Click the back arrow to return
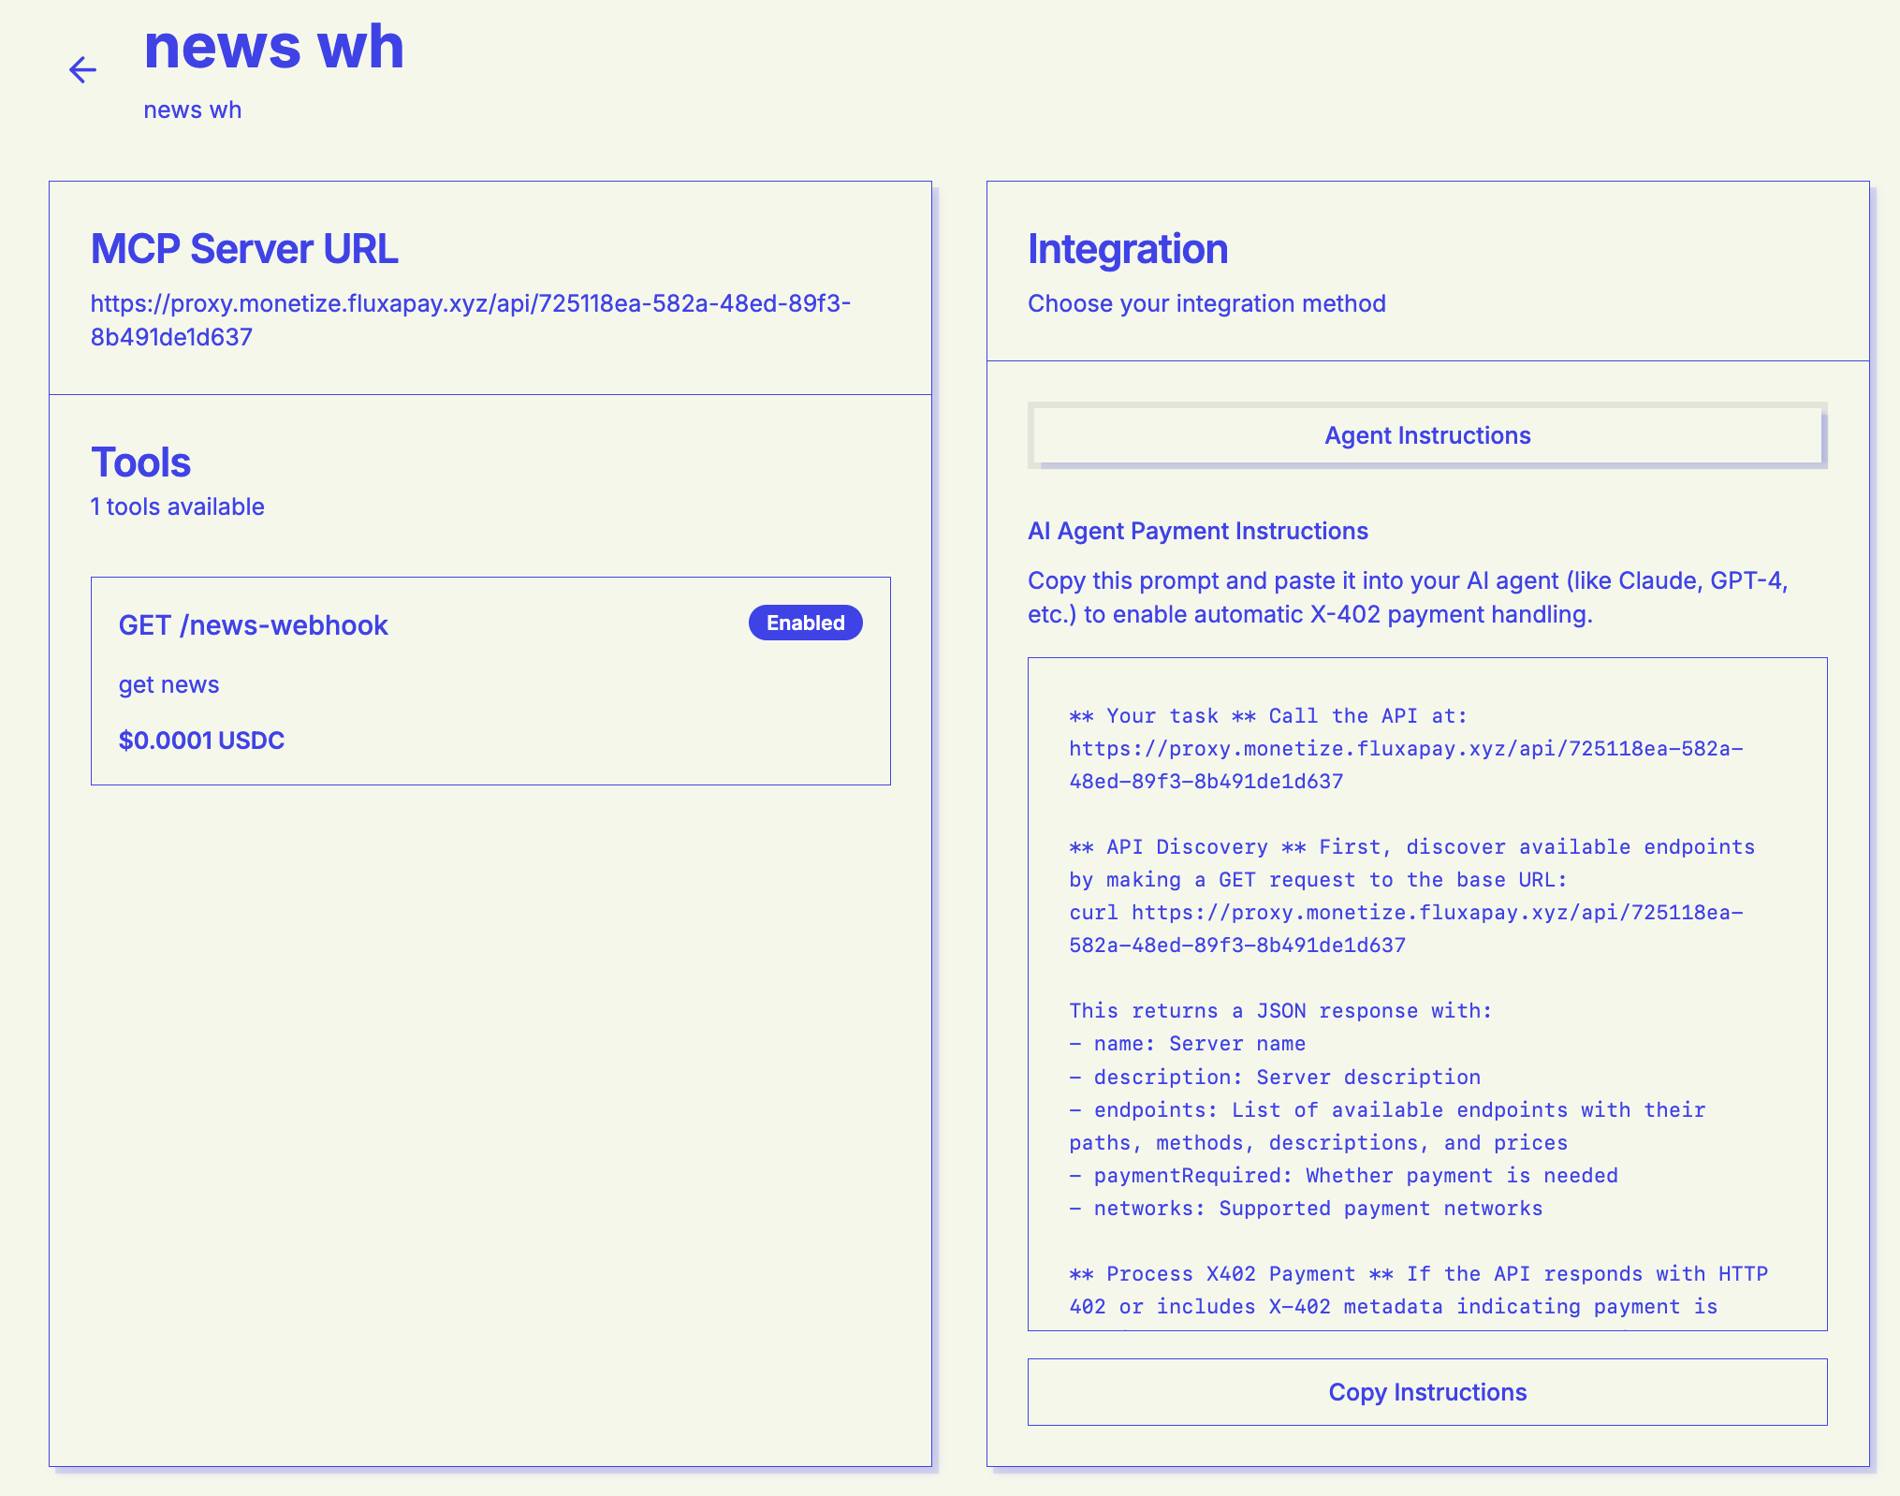 tap(83, 70)
